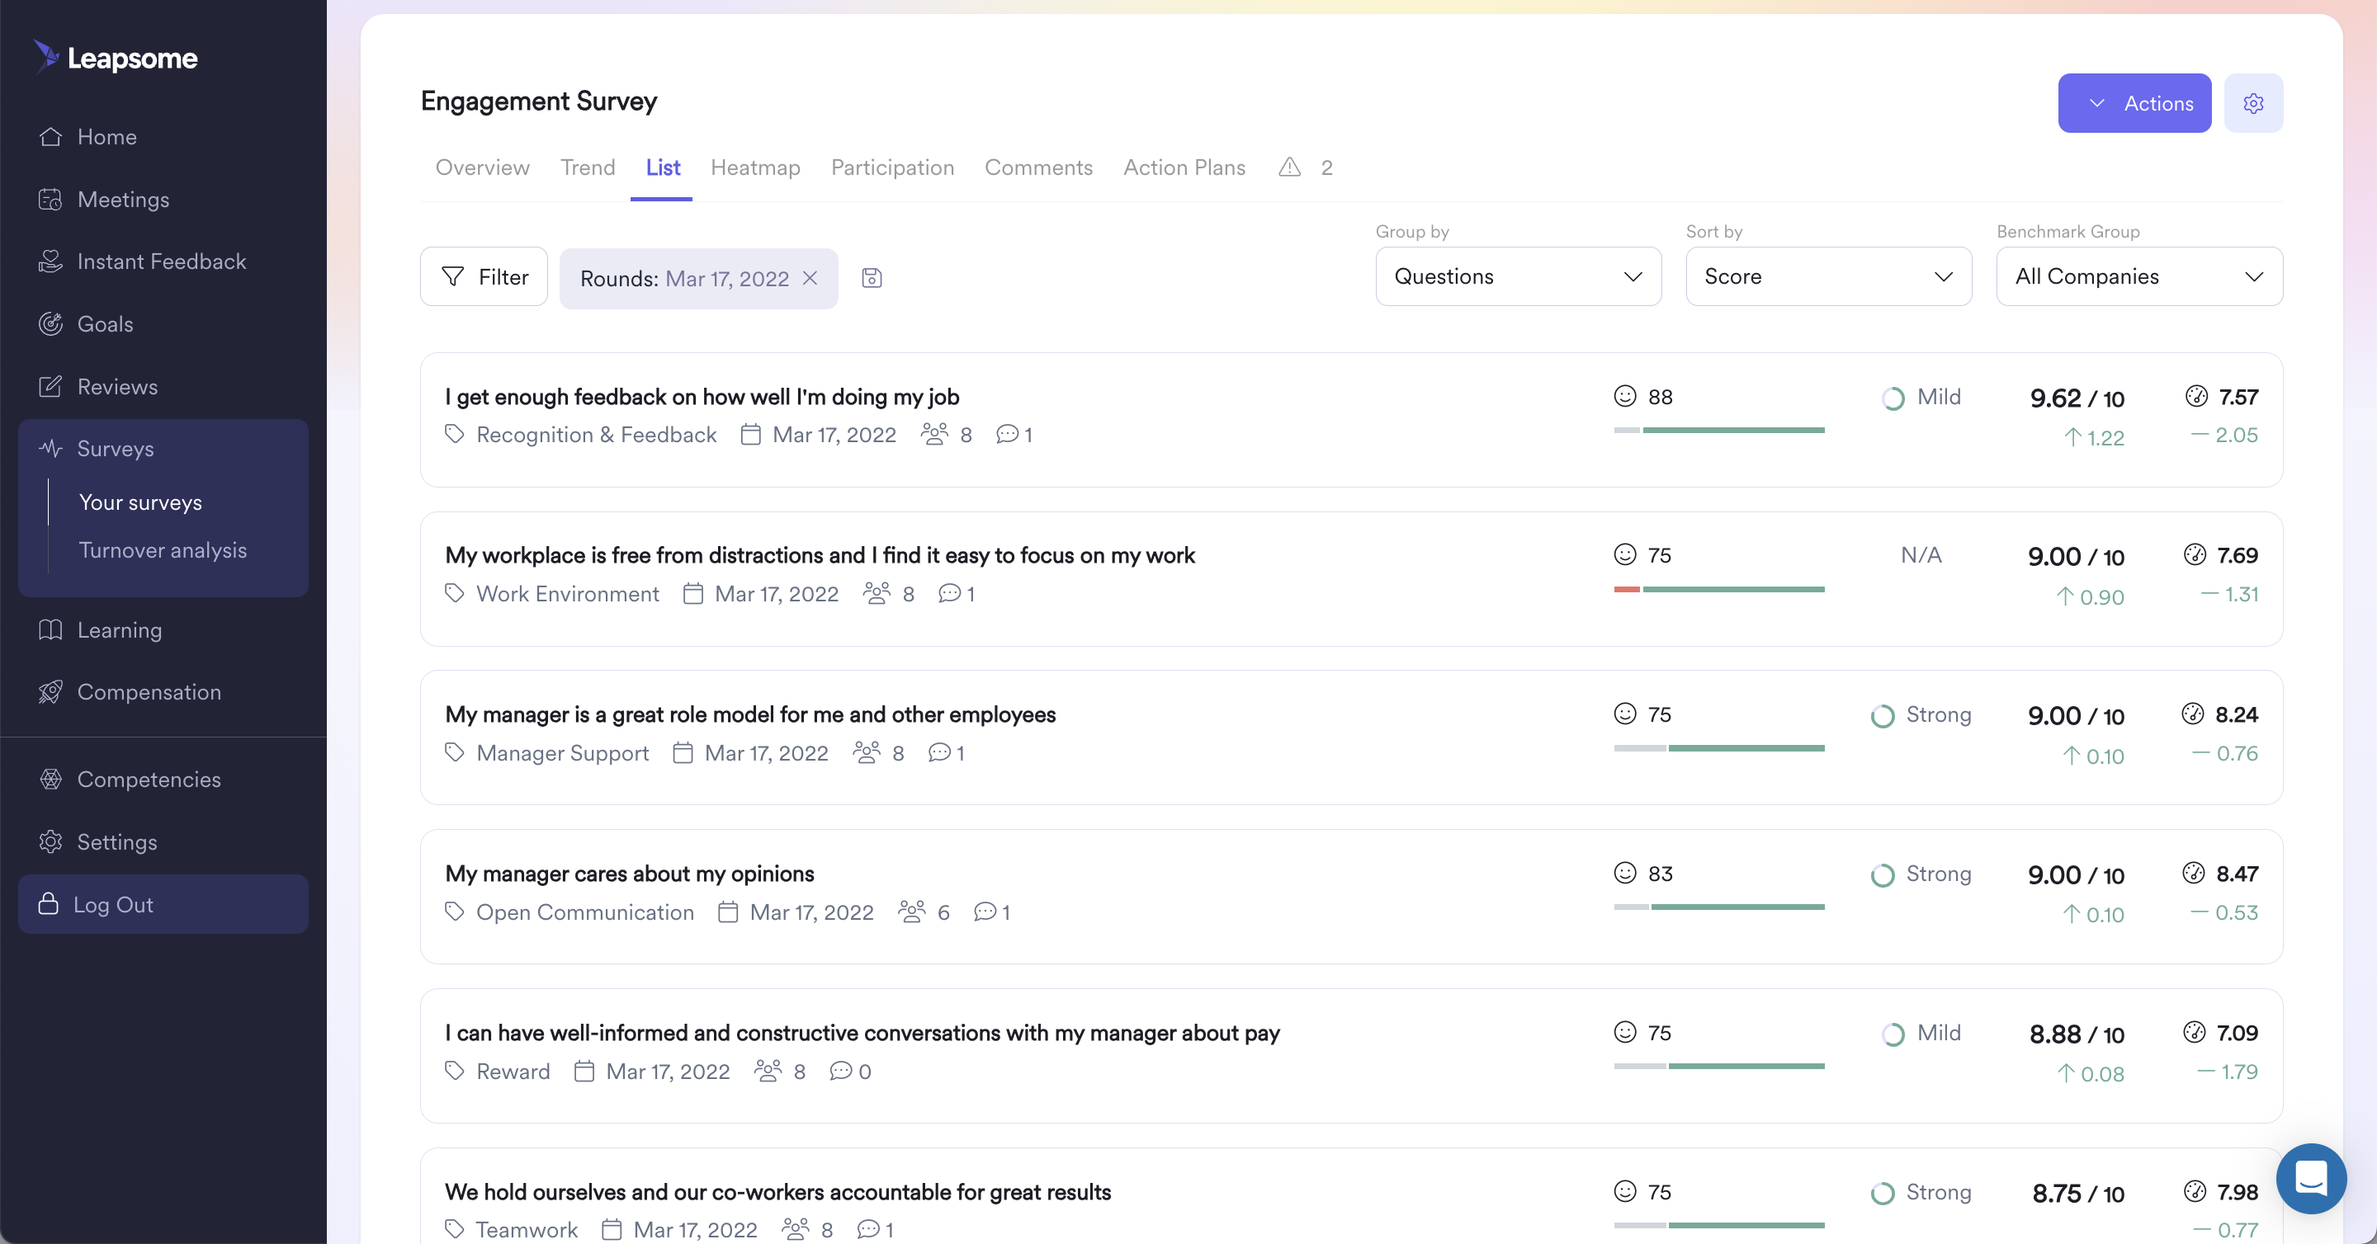Click the warning triangle icon tab
The image size is (2377, 1244).
[1289, 167]
